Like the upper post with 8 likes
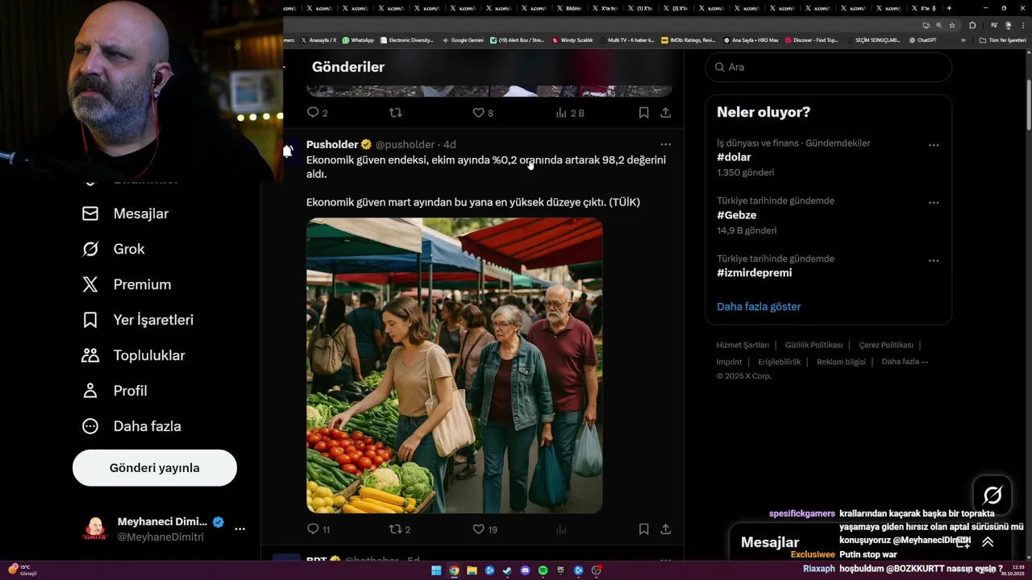1032x580 pixels. click(483, 113)
